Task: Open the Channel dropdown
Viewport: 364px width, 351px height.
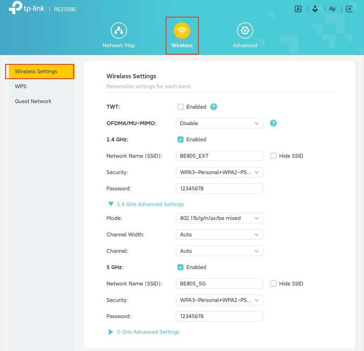Action: pyautogui.click(x=219, y=251)
